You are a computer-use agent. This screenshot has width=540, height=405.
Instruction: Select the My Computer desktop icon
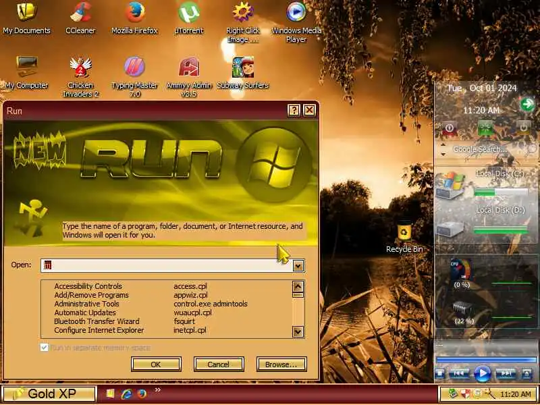(26, 73)
